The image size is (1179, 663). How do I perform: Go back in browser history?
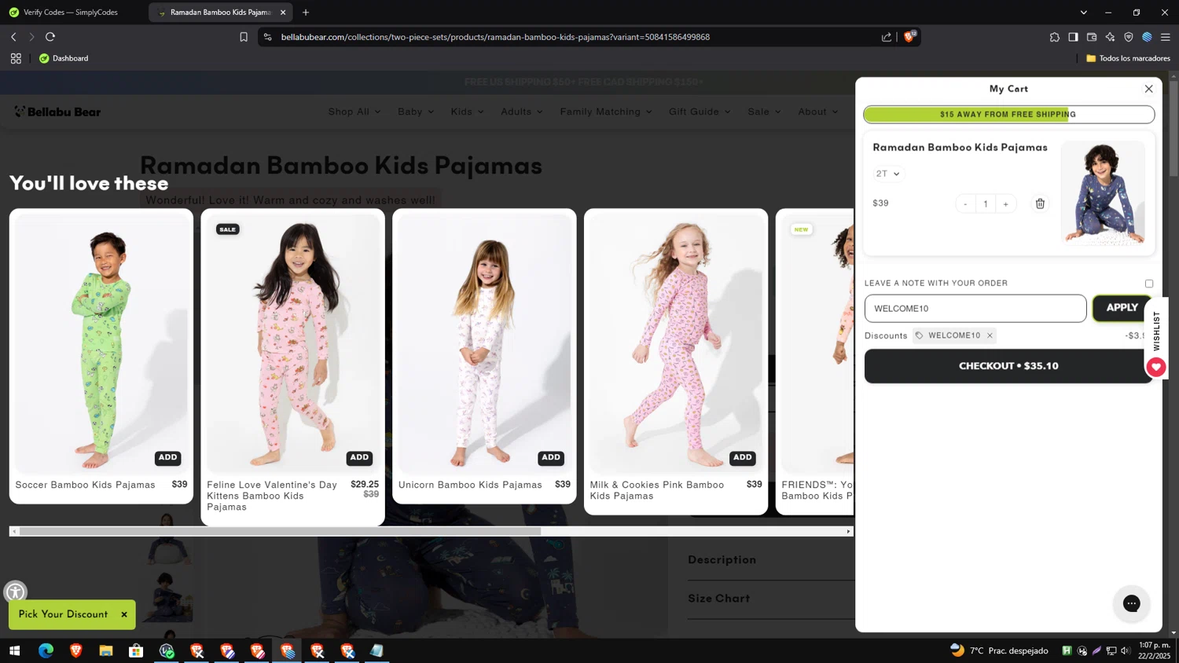click(13, 37)
